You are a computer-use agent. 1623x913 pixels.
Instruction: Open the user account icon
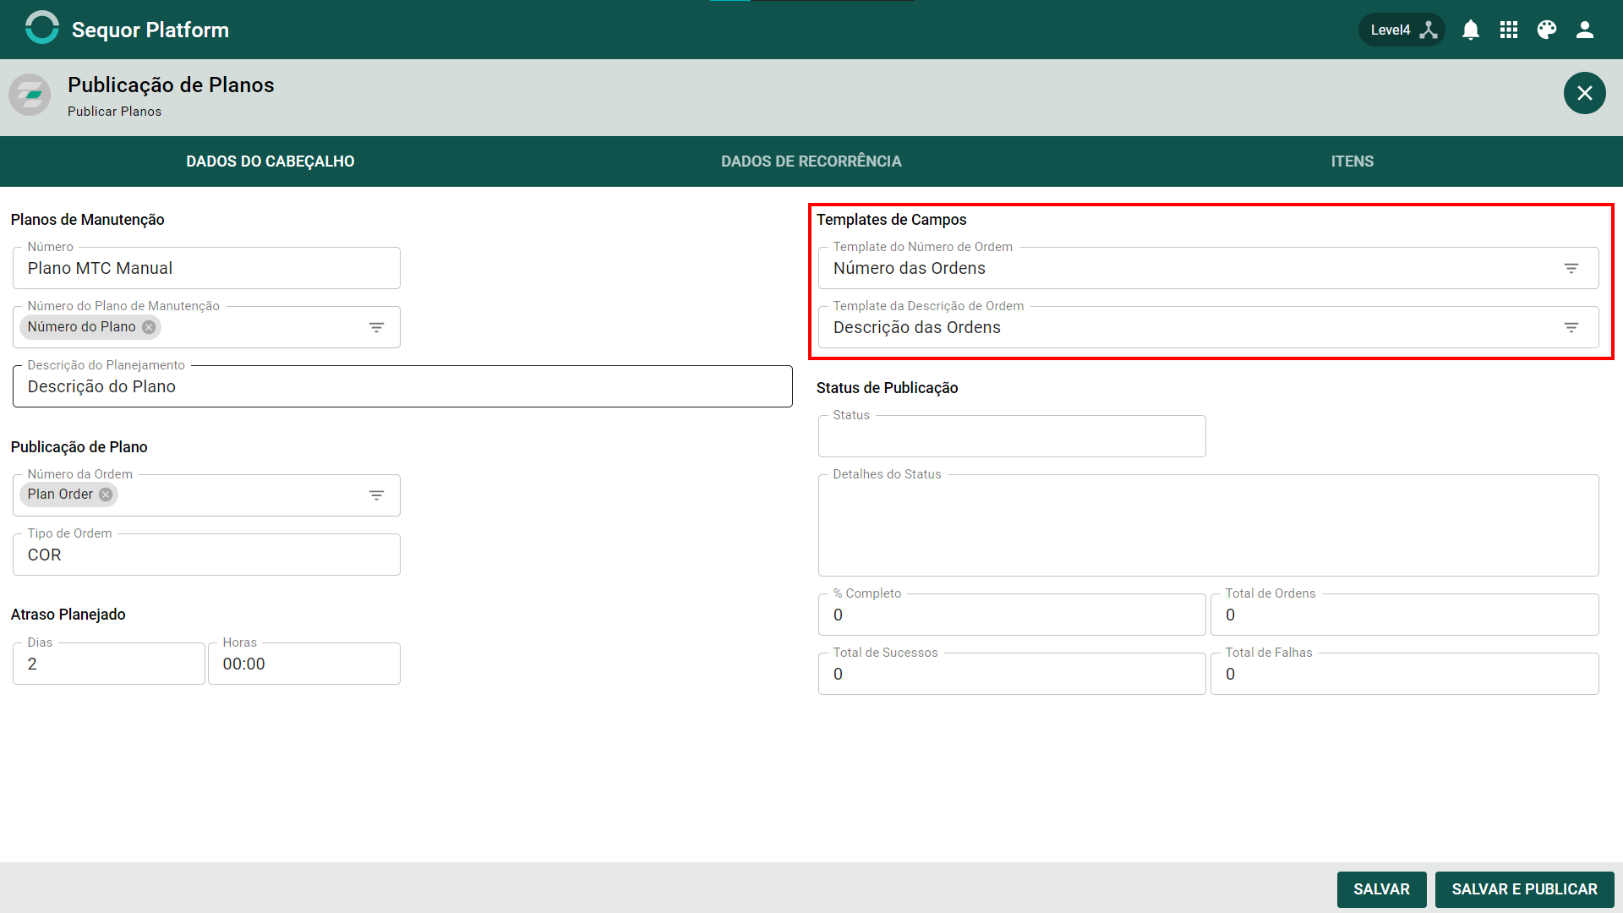coord(1585,30)
